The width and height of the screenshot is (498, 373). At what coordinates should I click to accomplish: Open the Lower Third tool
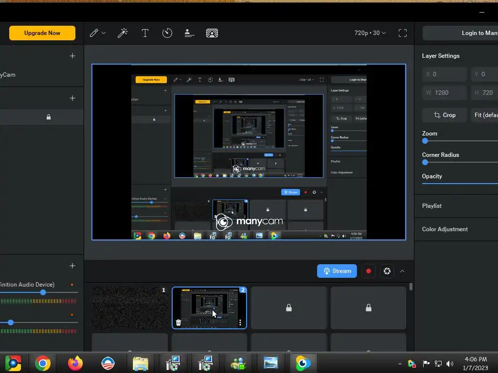click(189, 33)
